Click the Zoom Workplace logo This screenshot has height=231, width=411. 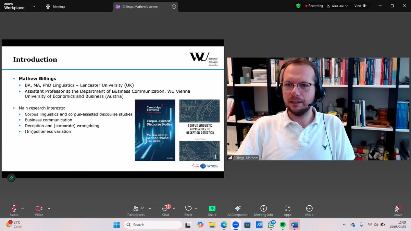(14, 7)
